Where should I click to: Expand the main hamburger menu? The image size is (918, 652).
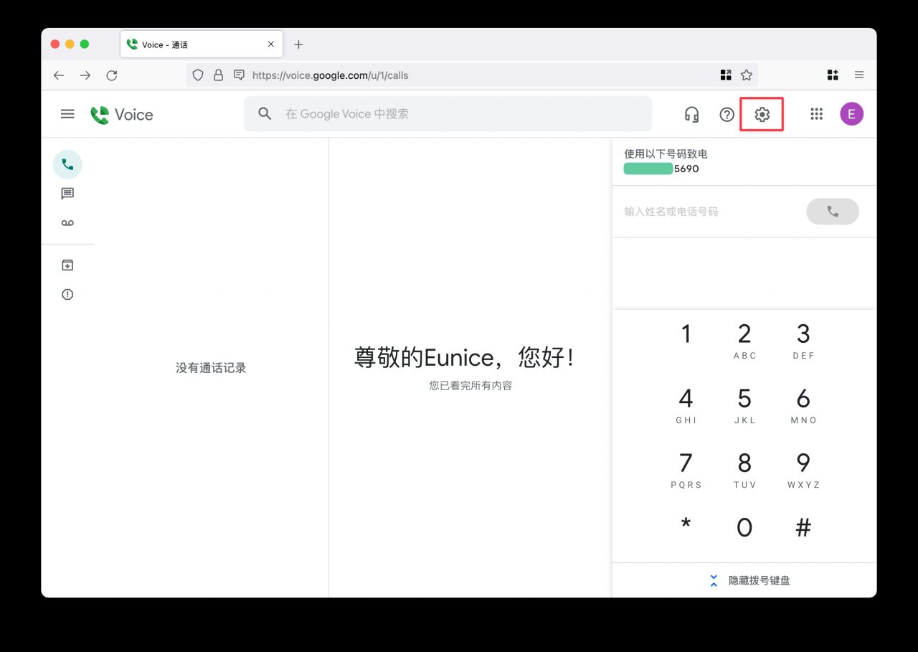click(67, 114)
